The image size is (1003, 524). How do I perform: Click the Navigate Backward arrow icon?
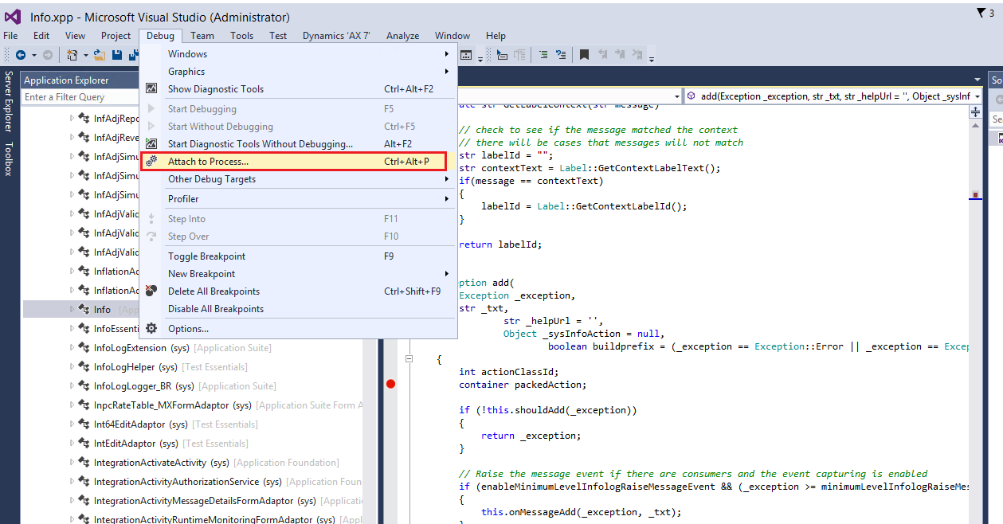21,54
